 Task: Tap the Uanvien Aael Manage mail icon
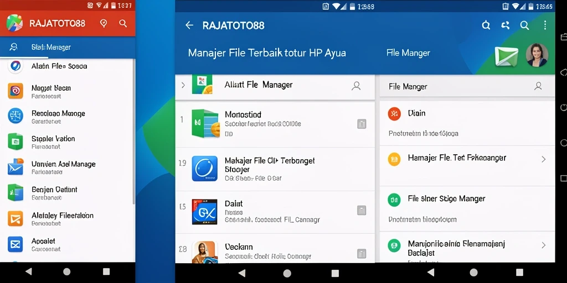16,167
